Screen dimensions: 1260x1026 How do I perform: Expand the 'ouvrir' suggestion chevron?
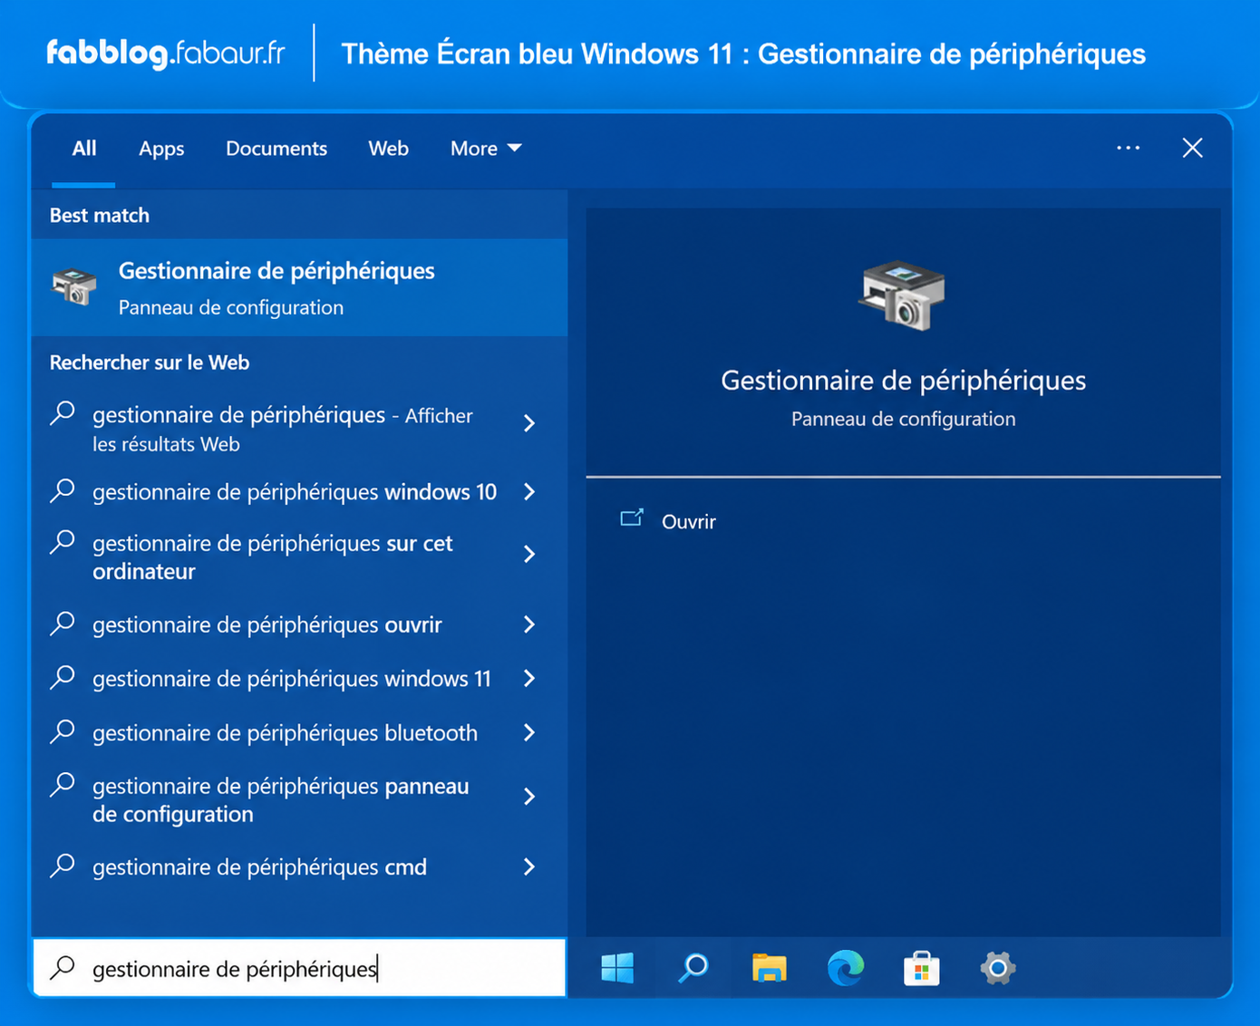[x=529, y=624]
